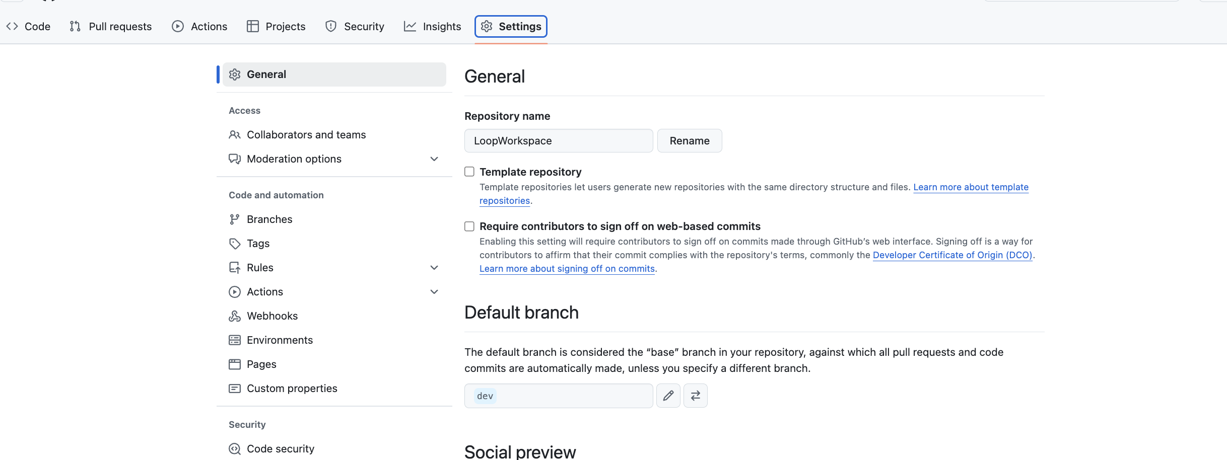Click the switch branch arrows icon
Viewport: 1227px width, 460px height.
pyautogui.click(x=695, y=396)
